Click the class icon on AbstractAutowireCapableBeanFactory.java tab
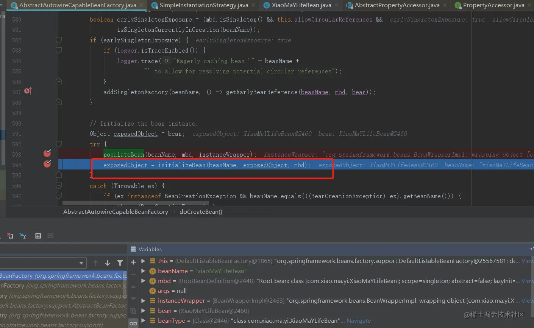This screenshot has height=328, width=534. pos(14,5)
